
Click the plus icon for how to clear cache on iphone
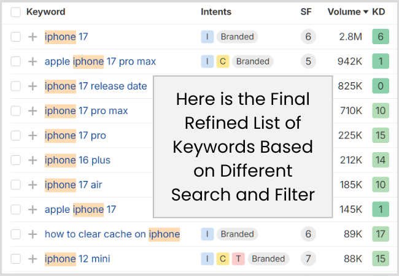click(33, 234)
